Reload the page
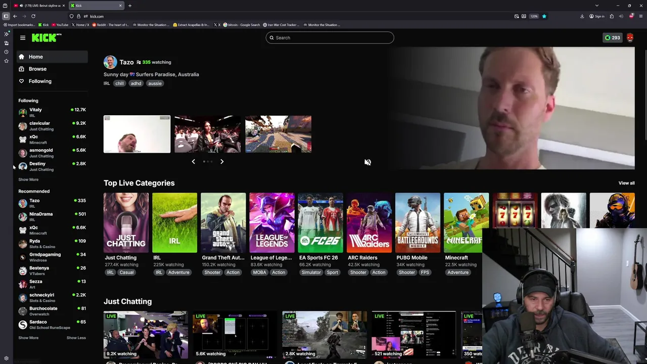 [33, 16]
